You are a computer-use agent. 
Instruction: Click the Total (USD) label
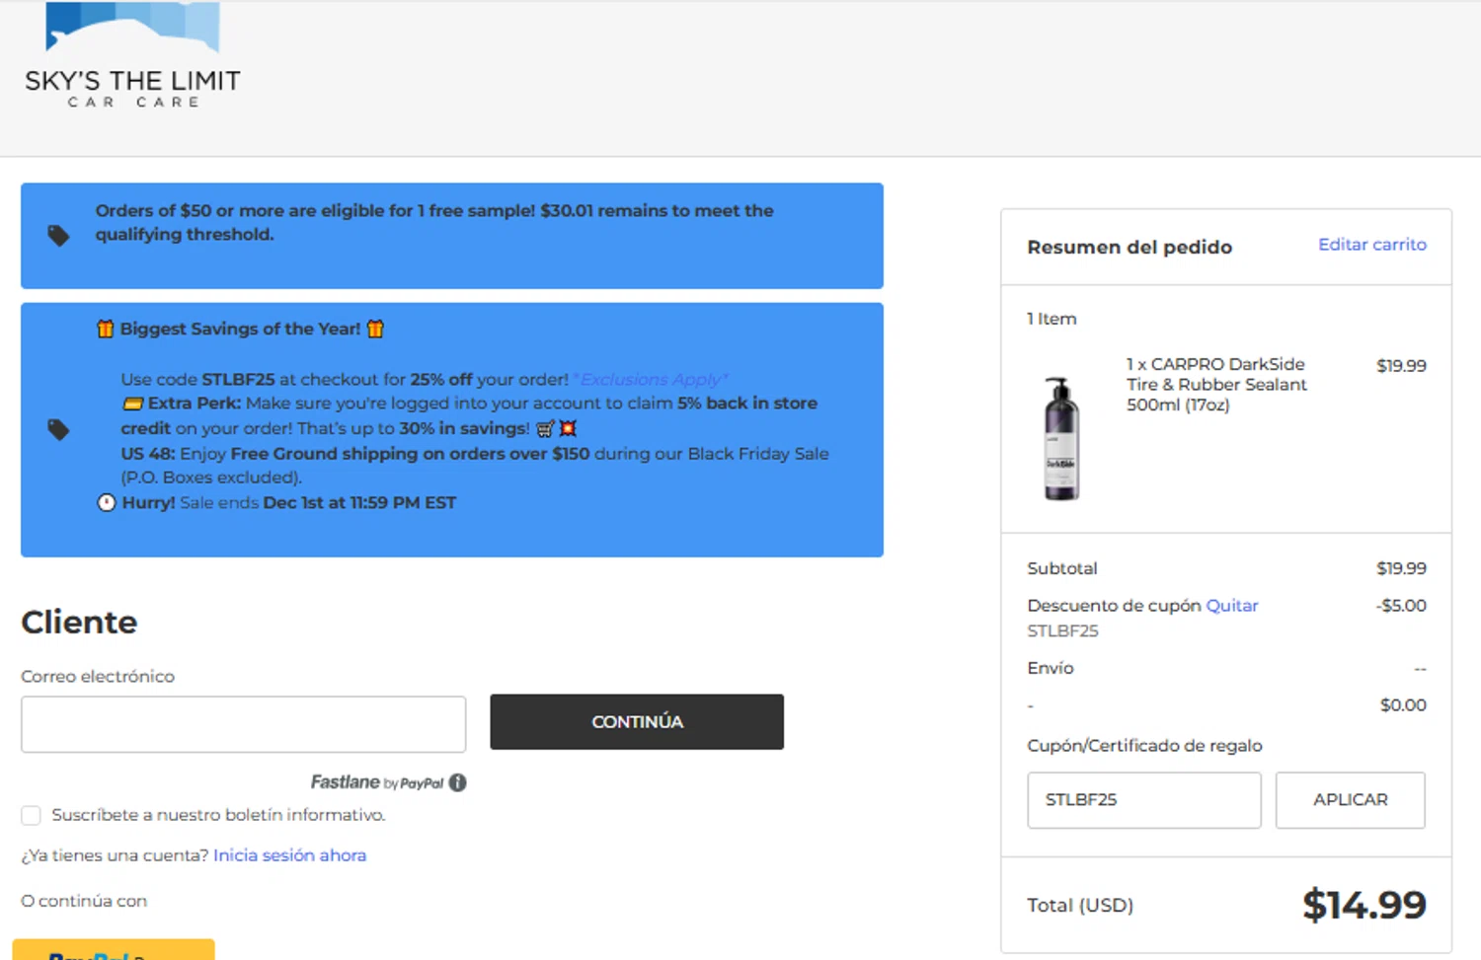[x=1080, y=905]
